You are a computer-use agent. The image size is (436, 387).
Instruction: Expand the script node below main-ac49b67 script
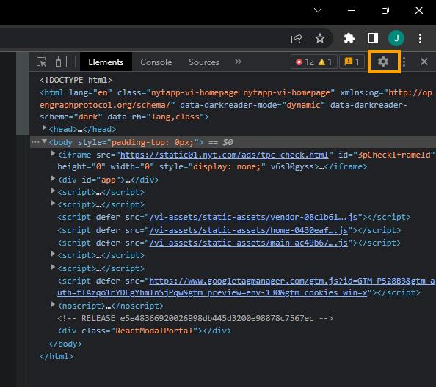pyautogui.click(x=53, y=254)
